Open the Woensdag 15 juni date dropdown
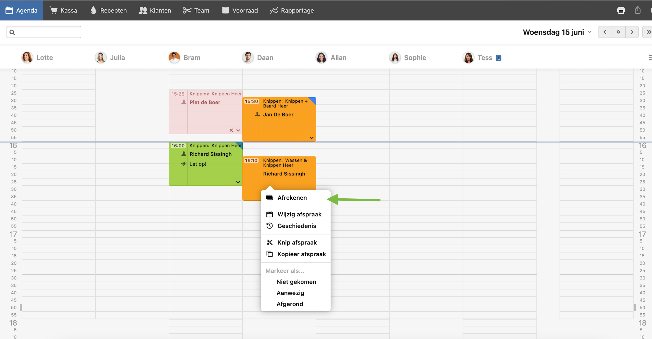This screenshot has width=652, height=339. tap(557, 32)
